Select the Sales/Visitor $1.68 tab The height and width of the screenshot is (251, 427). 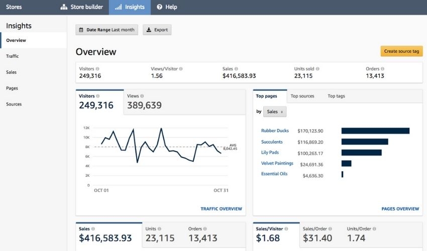click(x=276, y=235)
